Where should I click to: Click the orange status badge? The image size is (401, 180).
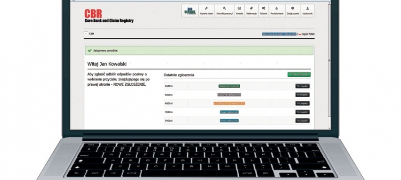coord(229,103)
